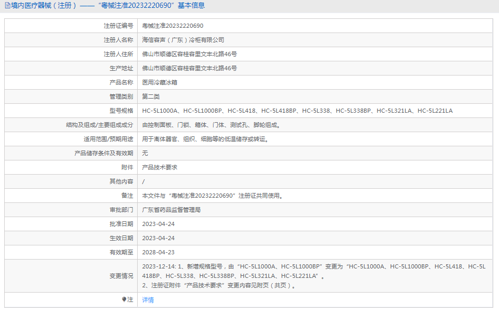Select registrant name 海信容声（广东）冷柜有限公司
This screenshot has height=312, width=499.
(183, 40)
